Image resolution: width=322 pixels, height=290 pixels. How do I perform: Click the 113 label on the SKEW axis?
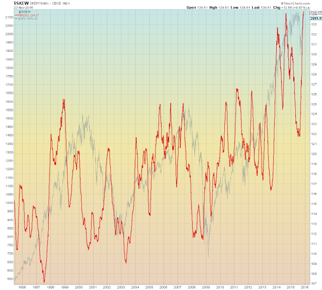pyautogui.click(x=313, y=224)
